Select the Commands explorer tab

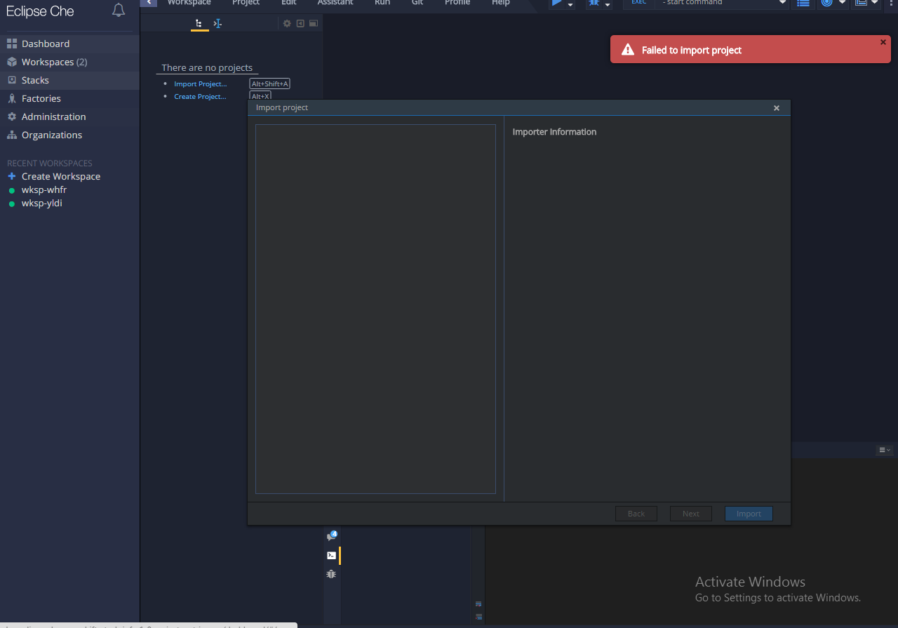click(217, 24)
